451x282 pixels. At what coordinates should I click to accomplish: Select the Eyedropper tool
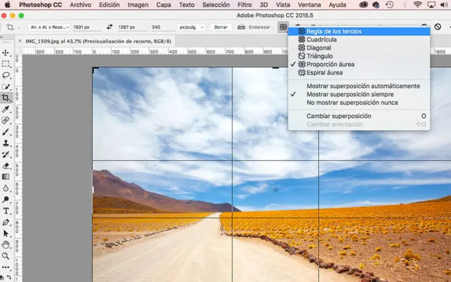(x=5, y=109)
